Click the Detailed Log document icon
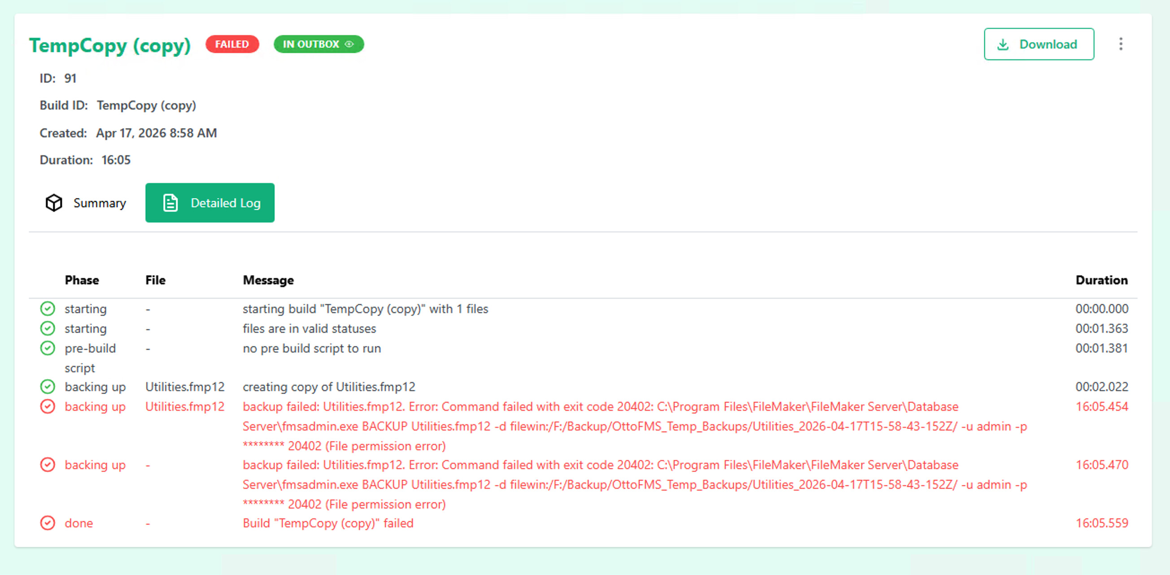The height and width of the screenshot is (575, 1170). (171, 203)
